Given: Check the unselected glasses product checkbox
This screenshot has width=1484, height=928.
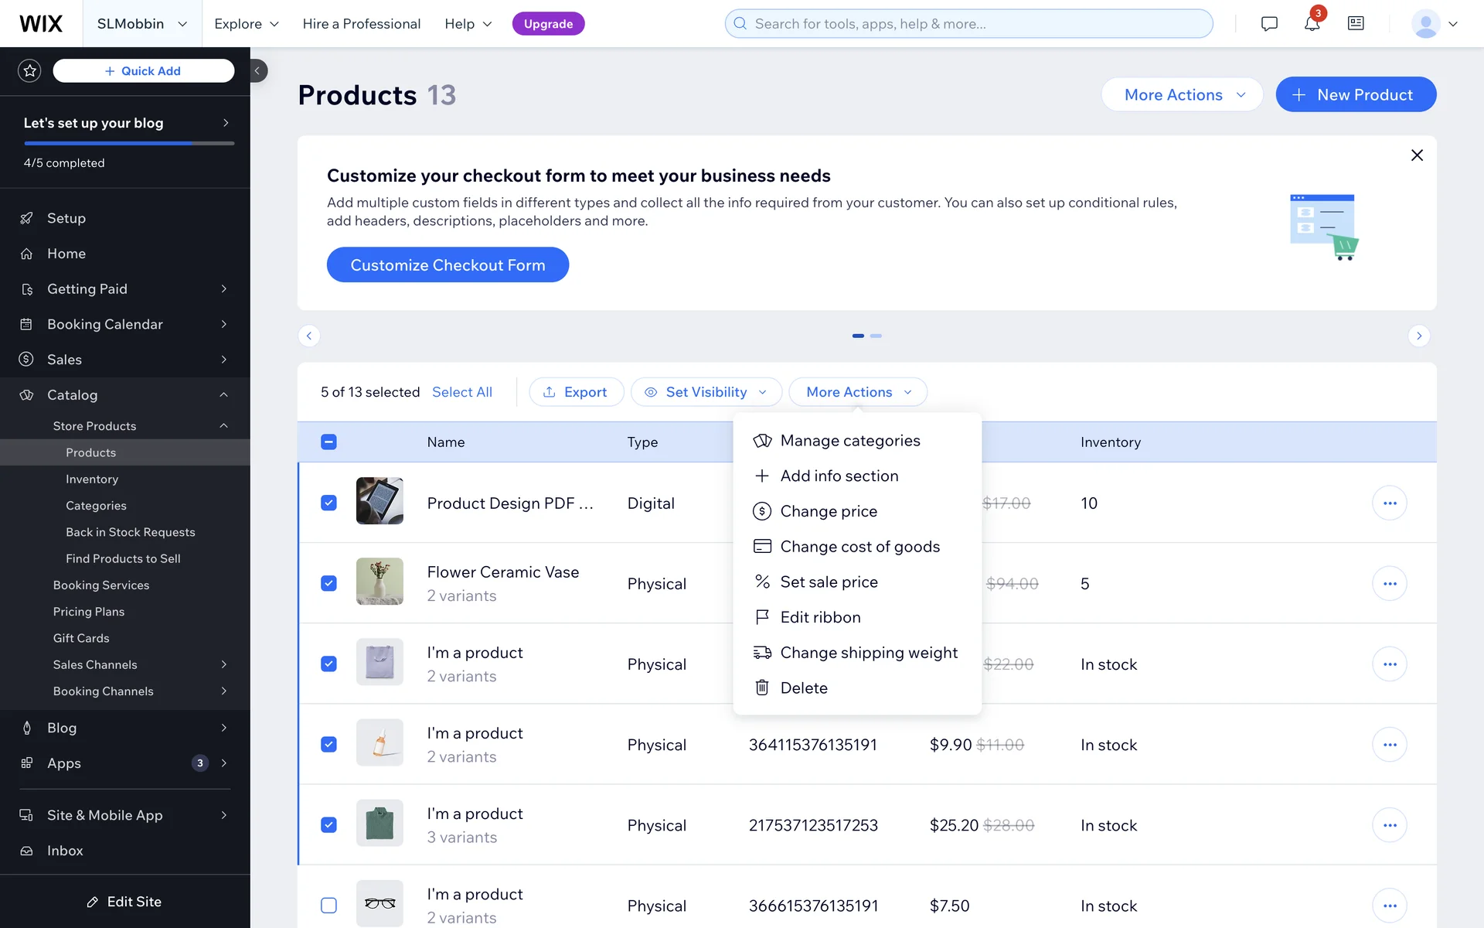Looking at the screenshot, I should pyautogui.click(x=328, y=905).
